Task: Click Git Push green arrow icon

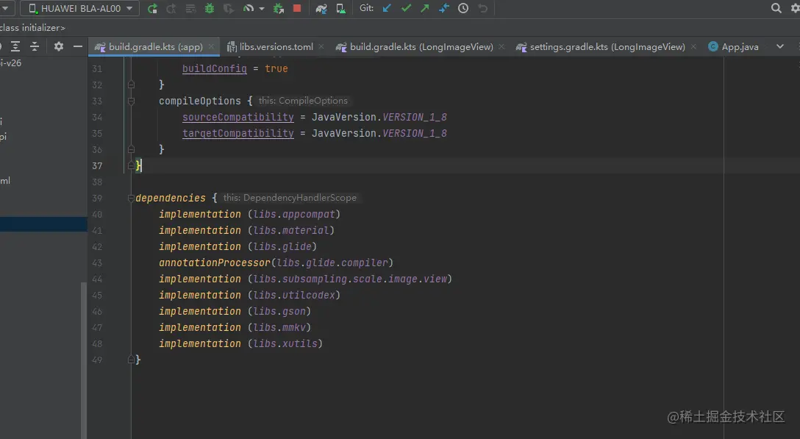Action: (x=424, y=8)
